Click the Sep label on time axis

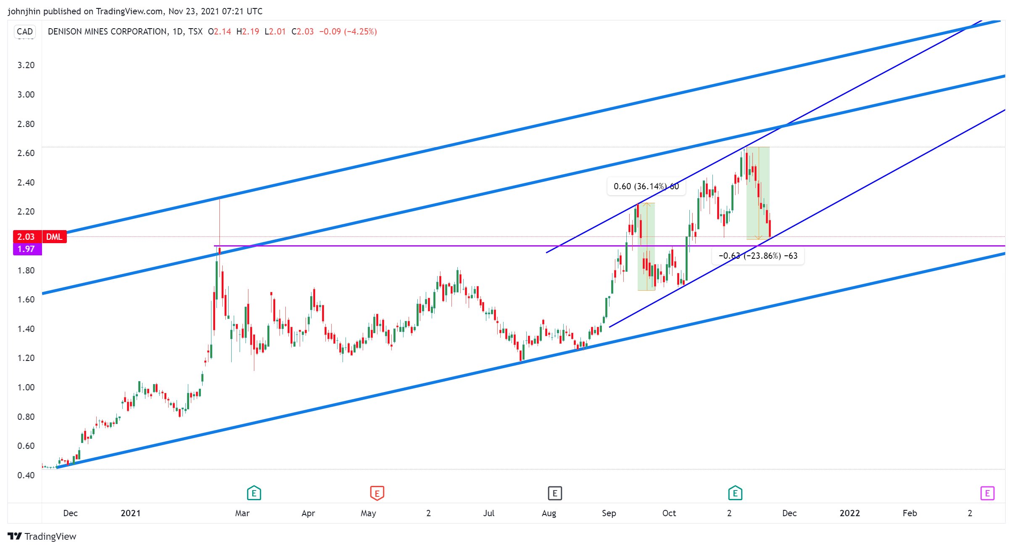point(609,513)
